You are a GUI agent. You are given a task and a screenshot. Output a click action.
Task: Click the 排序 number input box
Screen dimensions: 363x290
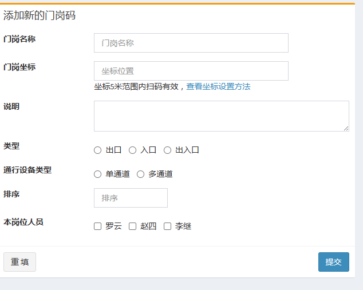131,198
